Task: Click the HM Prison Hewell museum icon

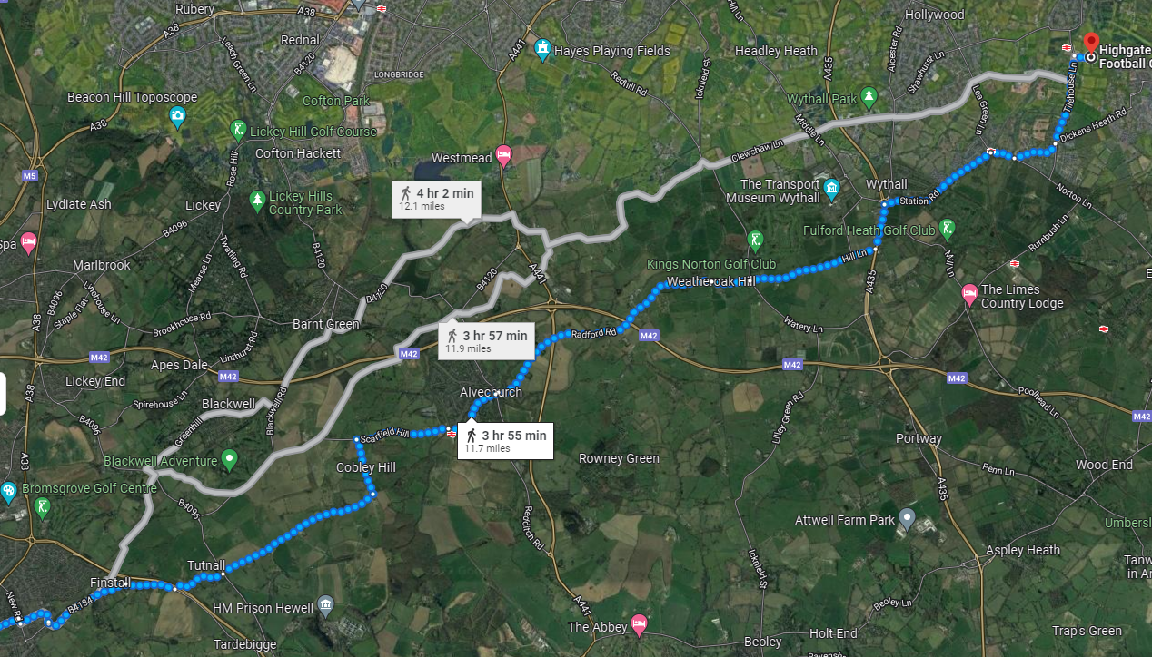Action: [326, 607]
